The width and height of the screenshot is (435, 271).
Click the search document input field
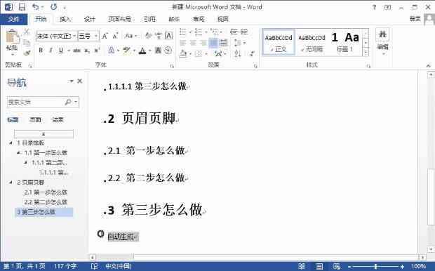pos(36,102)
